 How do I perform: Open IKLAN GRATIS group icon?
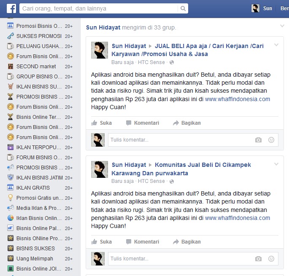click(10, 188)
